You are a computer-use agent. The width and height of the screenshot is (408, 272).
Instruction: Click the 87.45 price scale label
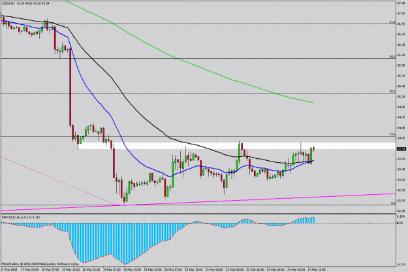point(401,3)
